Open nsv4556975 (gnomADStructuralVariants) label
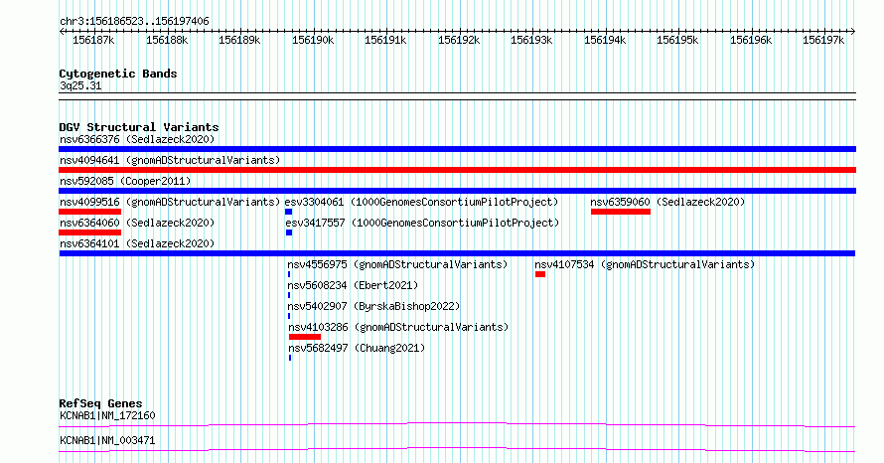The image size is (884, 463). click(397, 264)
